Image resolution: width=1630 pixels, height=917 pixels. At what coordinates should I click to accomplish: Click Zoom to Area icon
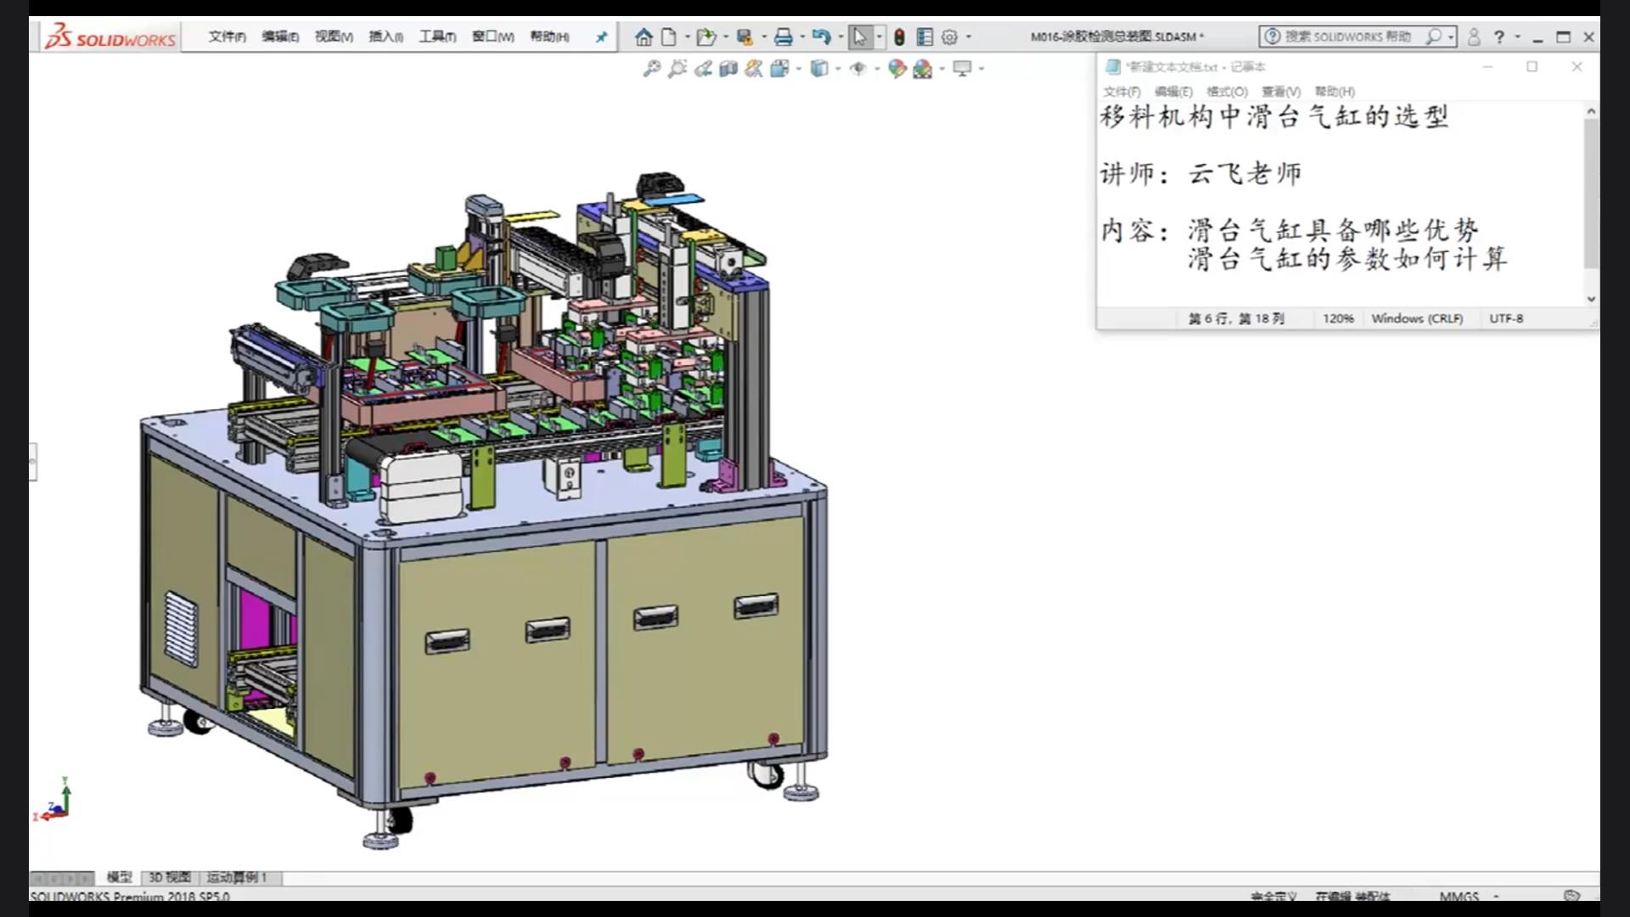pos(677,69)
